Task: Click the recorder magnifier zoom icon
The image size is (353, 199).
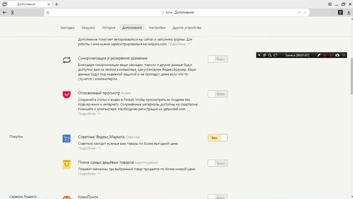Action: click(x=270, y=55)
